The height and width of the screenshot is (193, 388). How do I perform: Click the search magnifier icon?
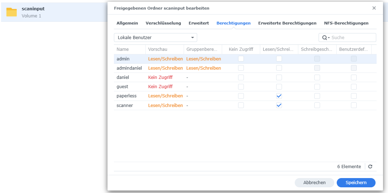pos(325,38)
